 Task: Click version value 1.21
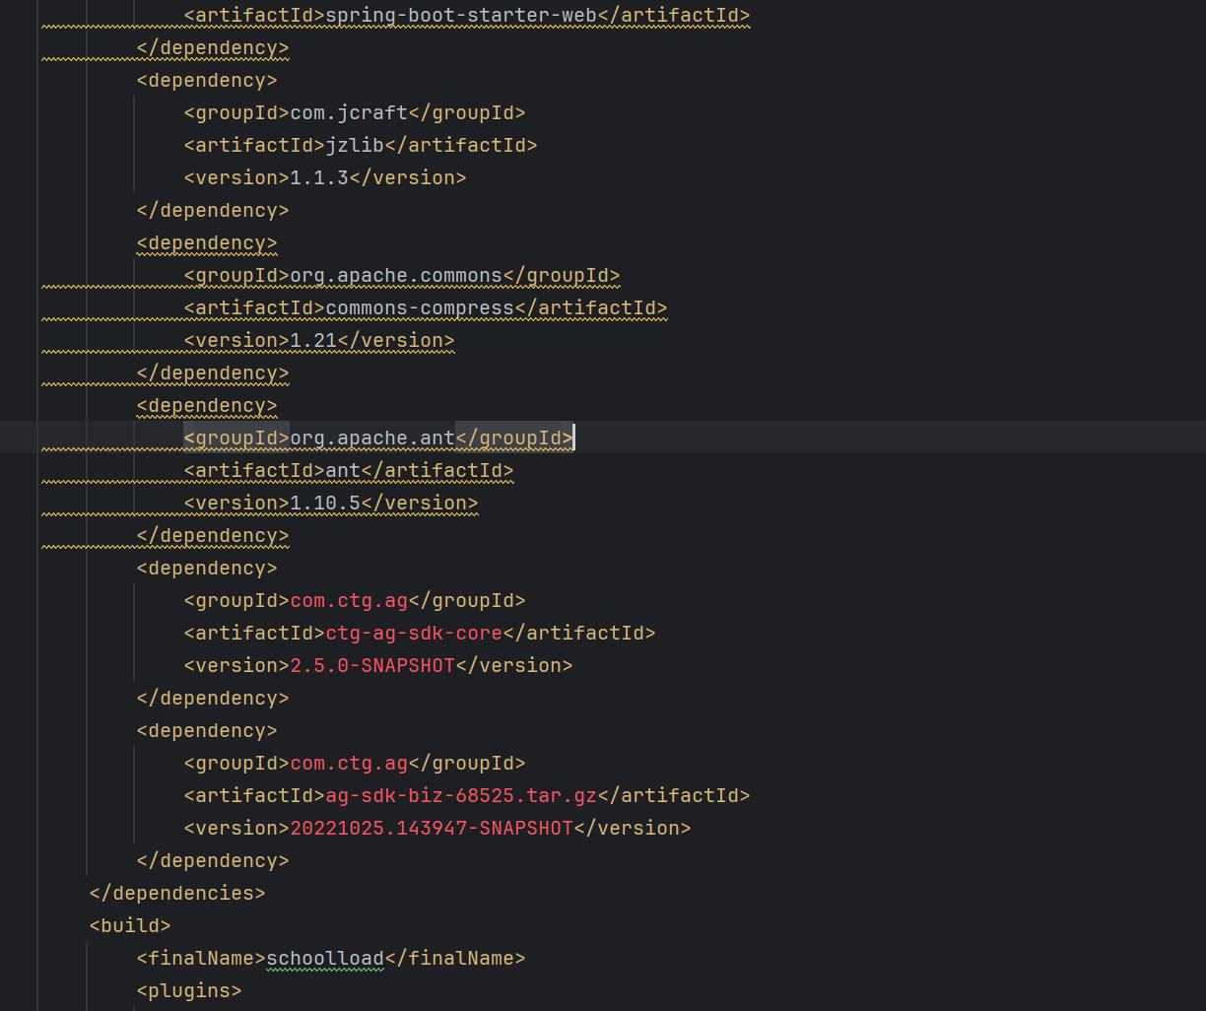pos(313,340)
